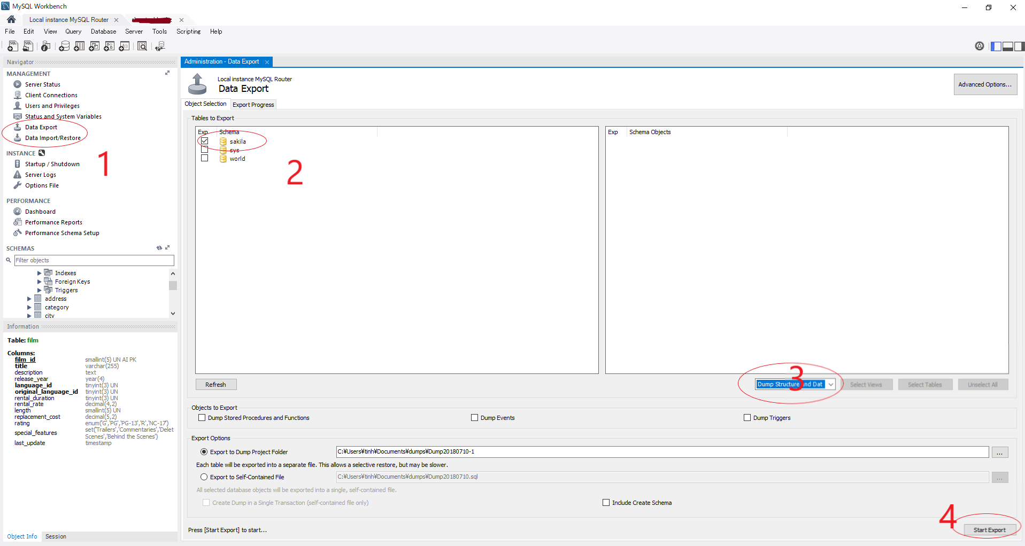Screen dimensions: 1025x546
Task: Create a new SQL tab icon
Action: (x=13, y=46)
